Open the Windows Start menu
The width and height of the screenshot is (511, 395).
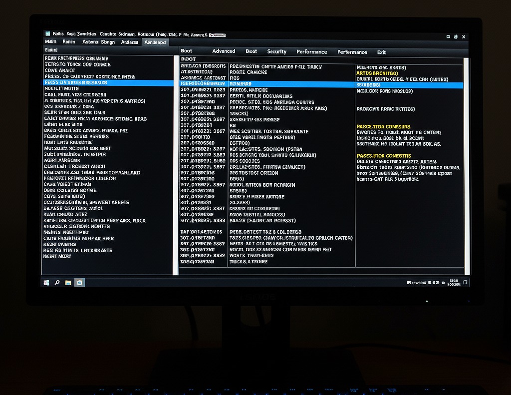pos(46,283)
